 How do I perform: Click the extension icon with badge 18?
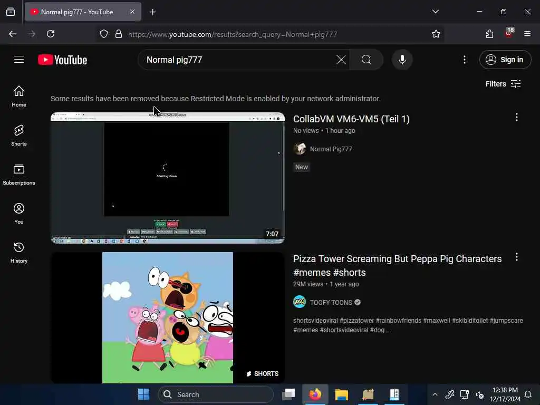(x=509, y=33)
